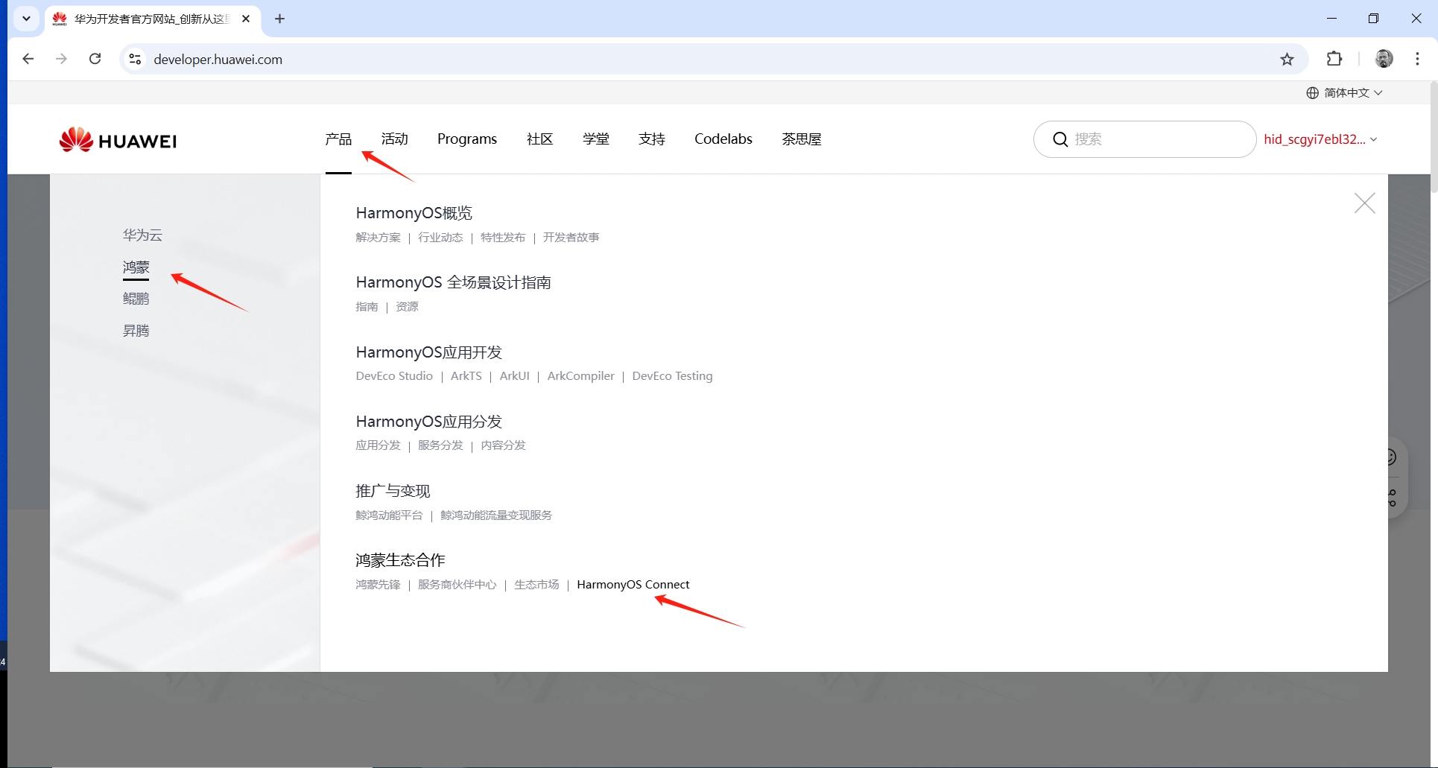Open 特性发布 link

[503, 238]
